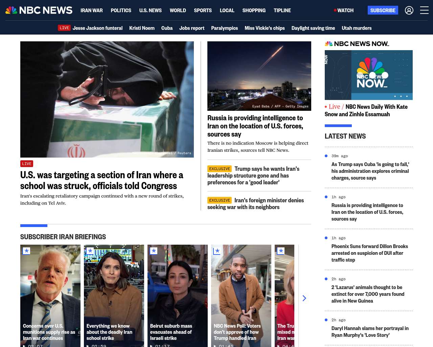Click the red LIVE tag under main photo

coord(27,164)
